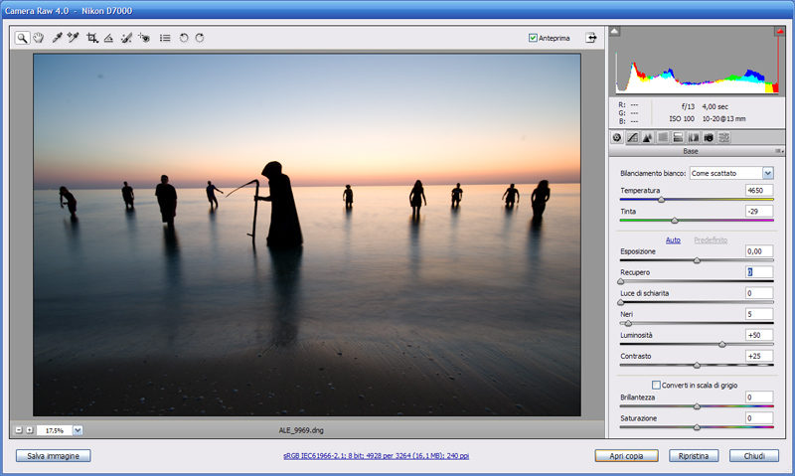Click the Esposizione slider handle
Screen dimensions: 795x476
point(697,260)
